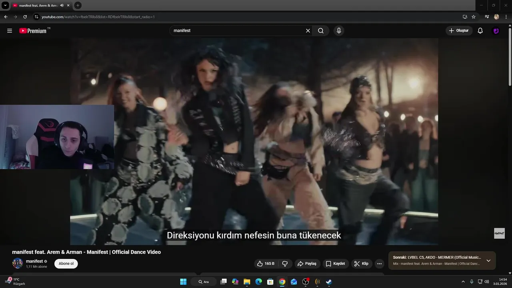Open the manifest channel name link
Image resolution: width=512 pixels, height=288 pixels.
point(34,261)
